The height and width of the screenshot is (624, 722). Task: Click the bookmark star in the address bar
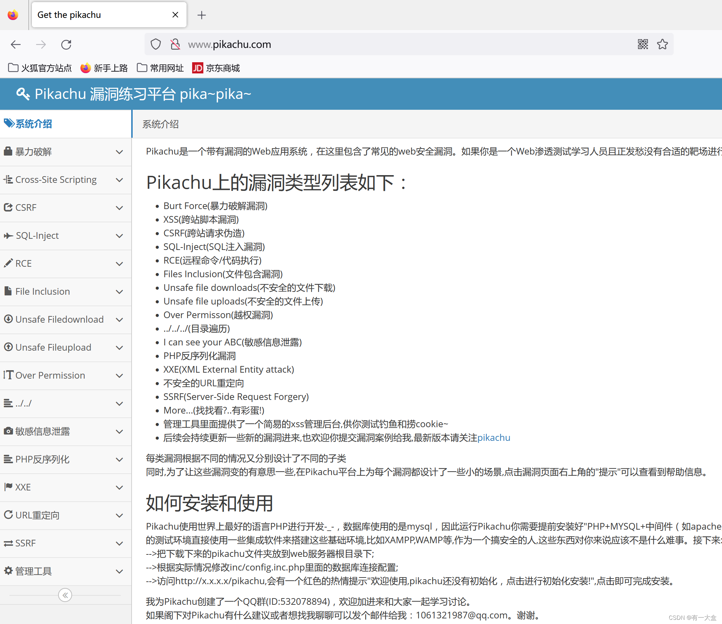pos(661,44)
